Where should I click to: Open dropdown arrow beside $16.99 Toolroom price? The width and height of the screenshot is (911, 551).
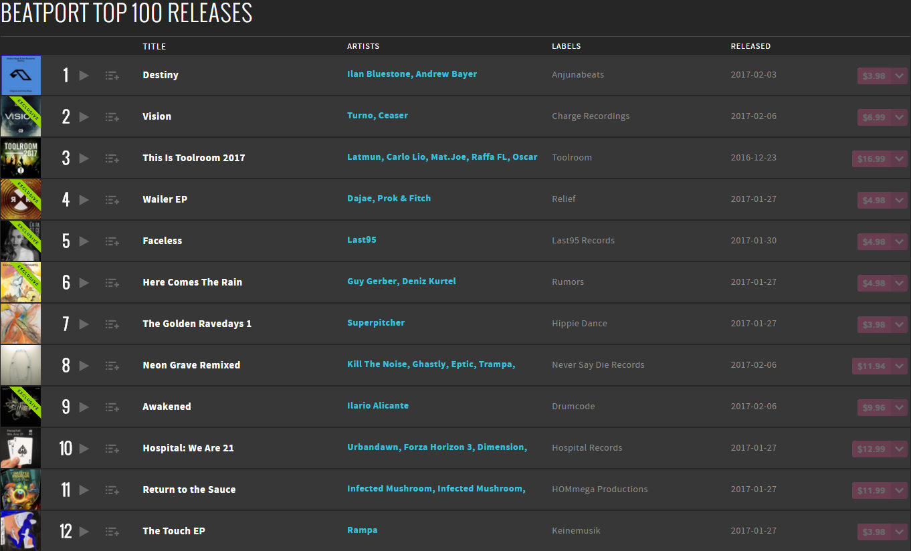pyautogui.click(x=899, y=158)
